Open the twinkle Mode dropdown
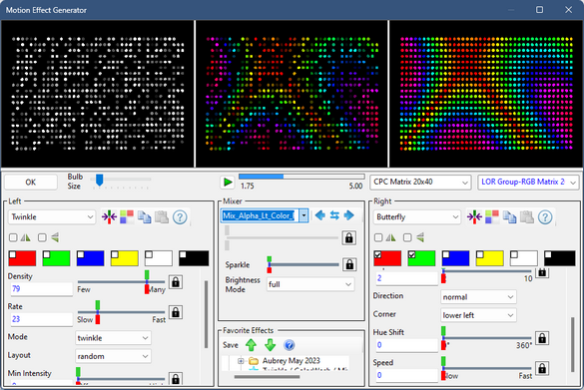Image resolution: width=584 pixels, height=390 pixels. [113, 338]
